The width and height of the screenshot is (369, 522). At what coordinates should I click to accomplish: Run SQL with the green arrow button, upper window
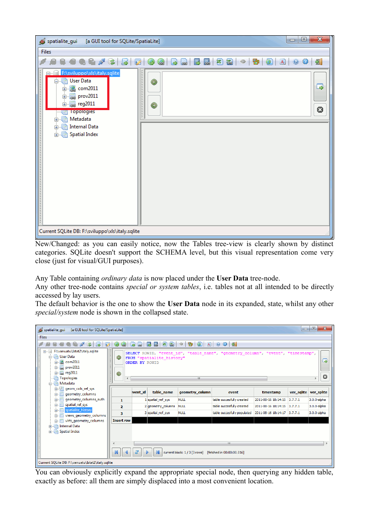coord(320,86)
